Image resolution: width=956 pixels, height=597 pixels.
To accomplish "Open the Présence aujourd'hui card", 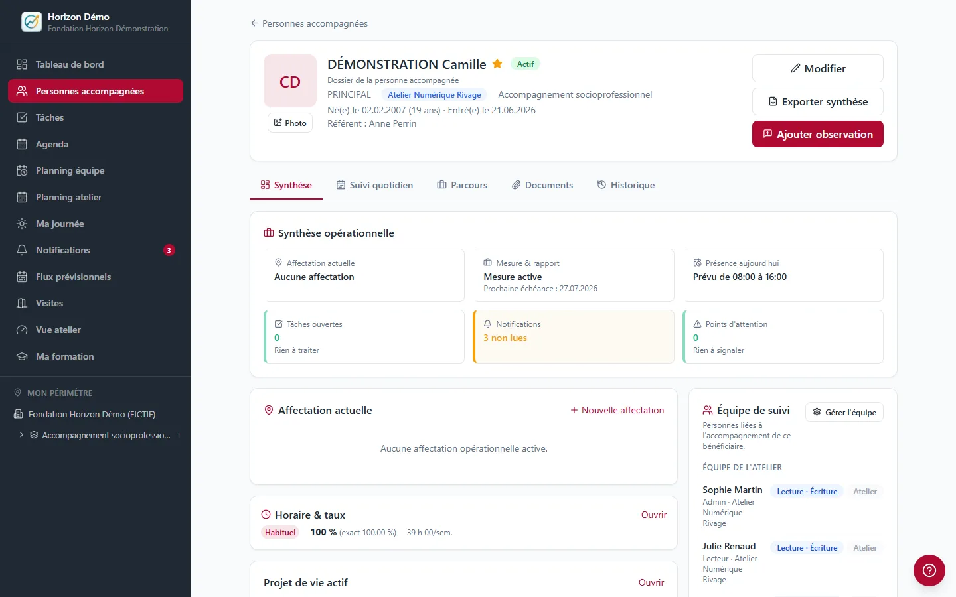I will 783,275.
